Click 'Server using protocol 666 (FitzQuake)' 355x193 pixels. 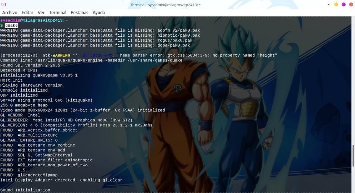pos(46,100)
